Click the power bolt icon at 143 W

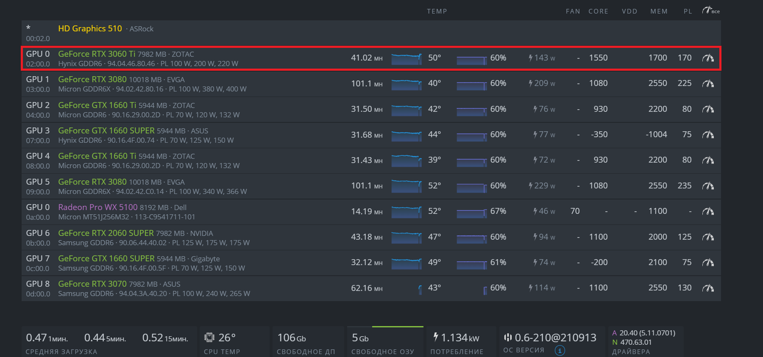tap(530, 58)
